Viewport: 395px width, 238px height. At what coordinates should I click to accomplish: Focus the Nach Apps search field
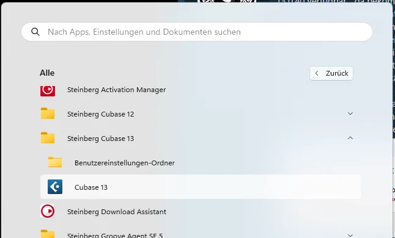(x=197, y=32)
